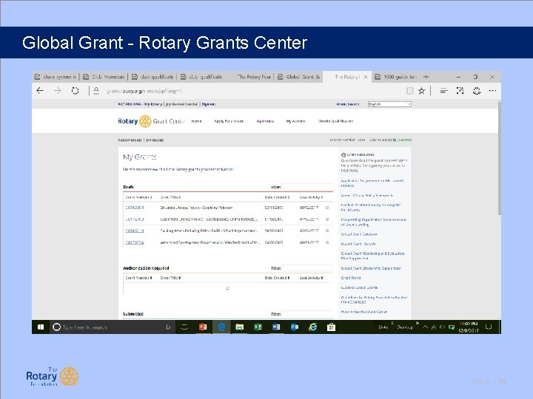Click the small box icon in the Watershed Development Project row
533x399 pixels.
327,242
